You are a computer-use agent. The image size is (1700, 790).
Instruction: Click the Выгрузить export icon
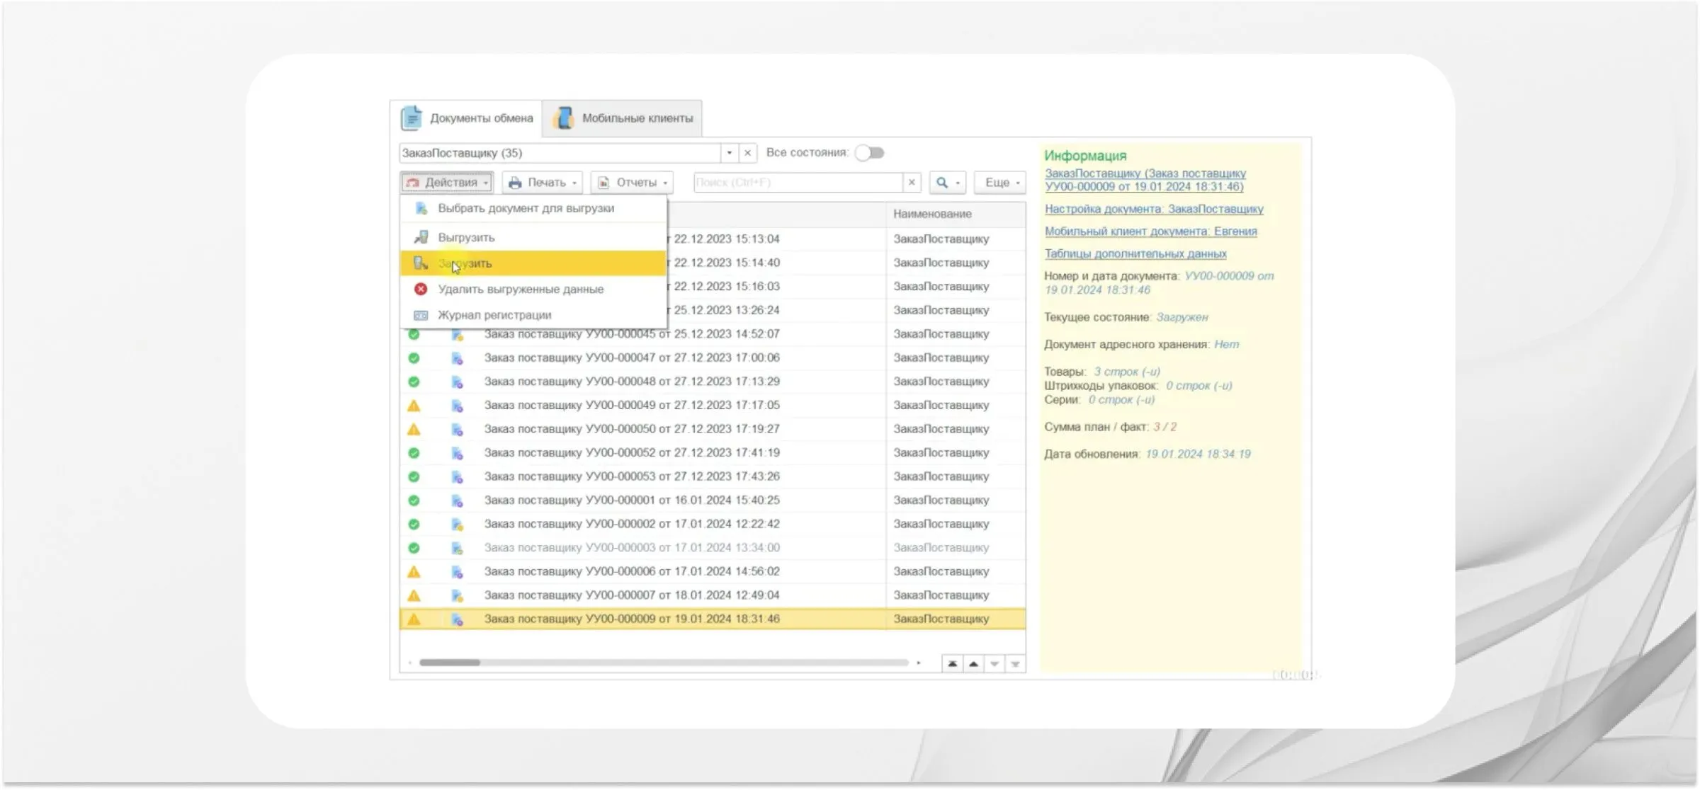421,237
